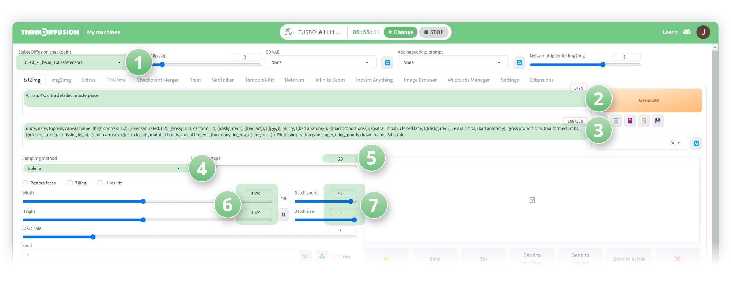731x292 pixels.
Task: Open the Add network to prompt dropdown
Action: click(x=453, y=62)
